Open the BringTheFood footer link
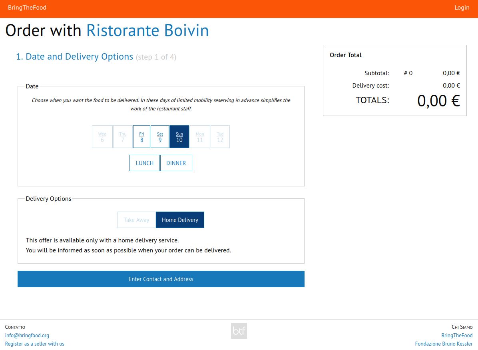 [457, 335]
